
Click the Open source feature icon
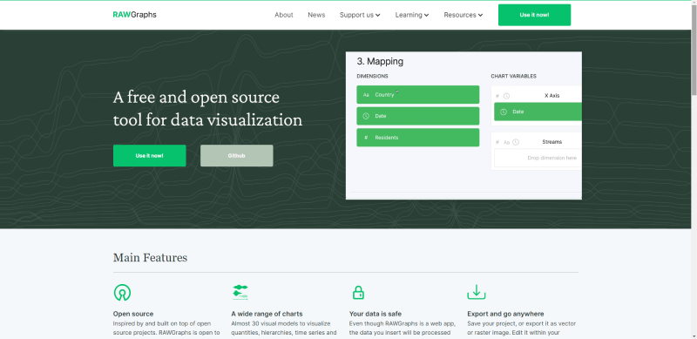tap(122, 292)
